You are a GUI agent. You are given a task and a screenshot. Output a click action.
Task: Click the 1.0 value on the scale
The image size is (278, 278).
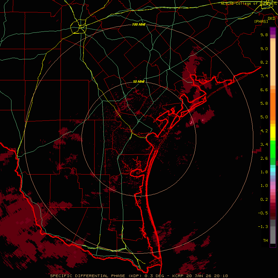coord(264,186)
